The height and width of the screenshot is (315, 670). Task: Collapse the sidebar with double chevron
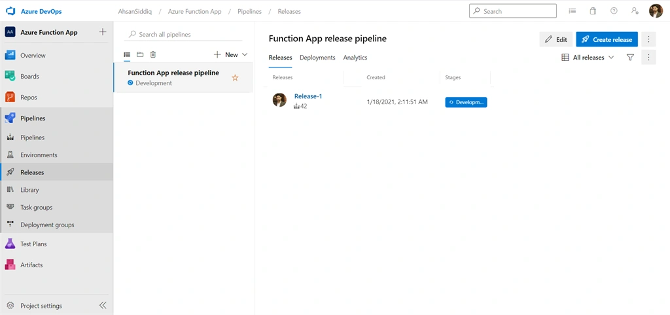[103, 306]
